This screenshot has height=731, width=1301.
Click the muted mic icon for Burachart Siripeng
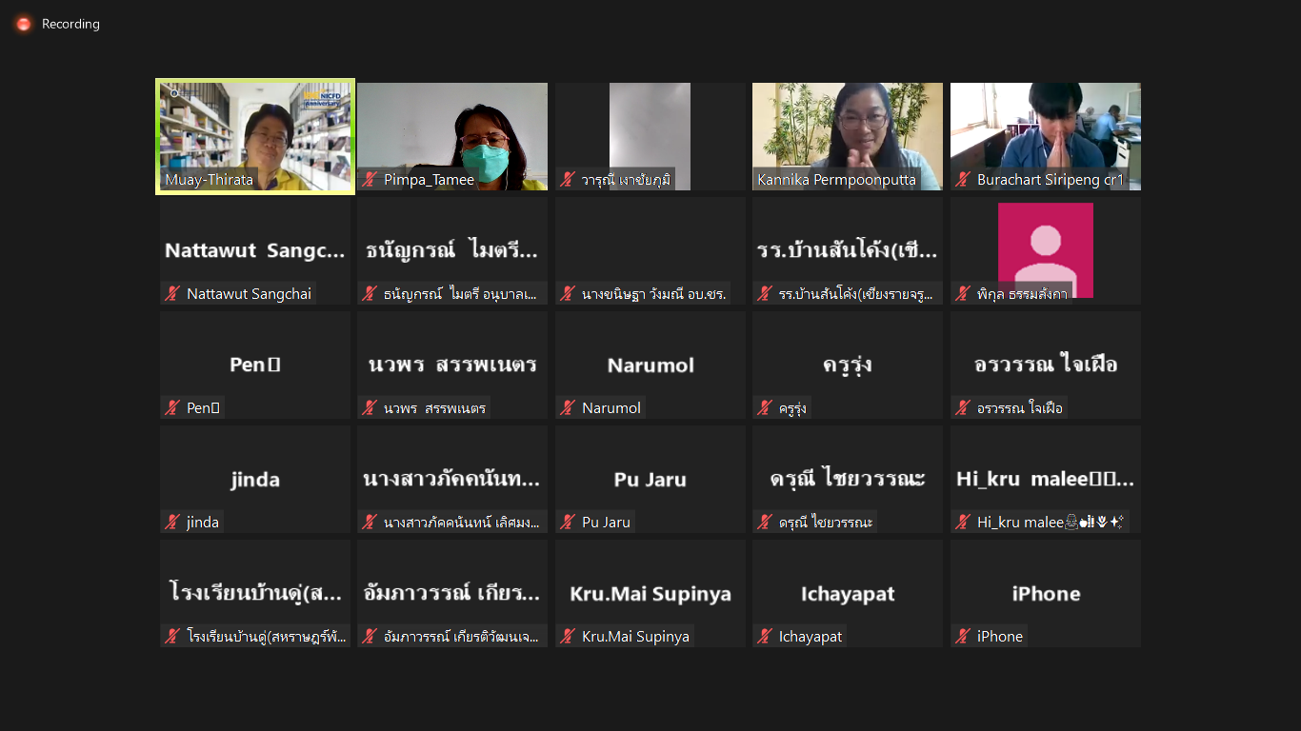point(963,180)
